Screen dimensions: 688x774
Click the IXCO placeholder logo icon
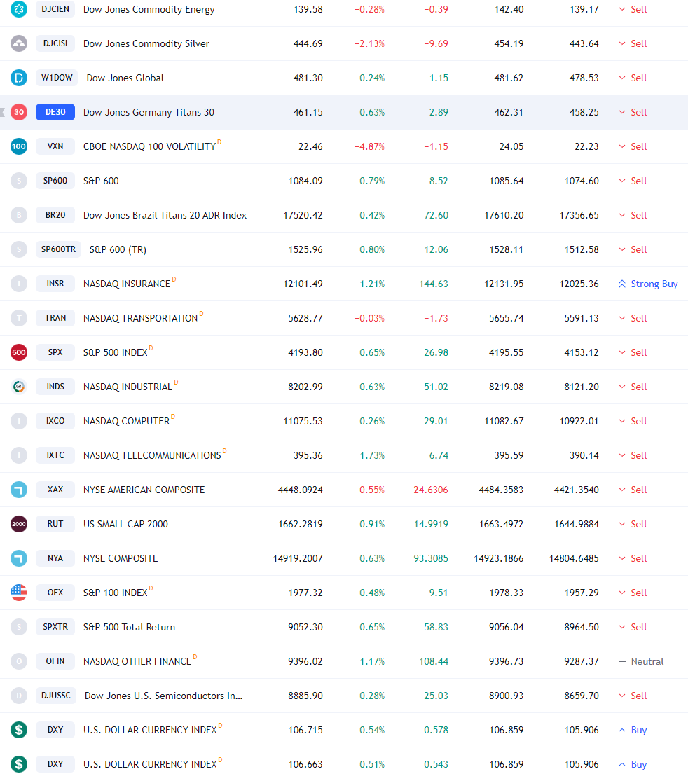point(19,421)
